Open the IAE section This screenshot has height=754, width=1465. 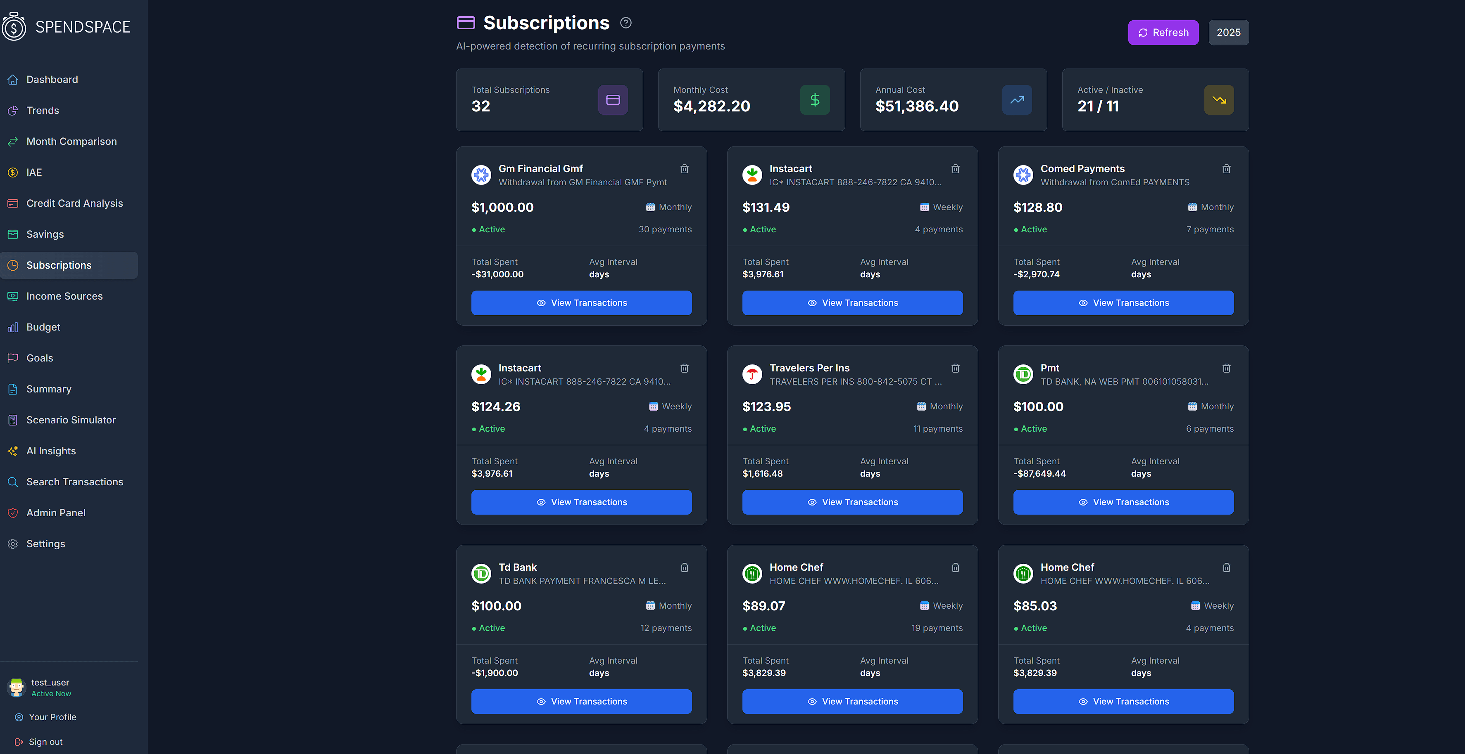[69, 172]
